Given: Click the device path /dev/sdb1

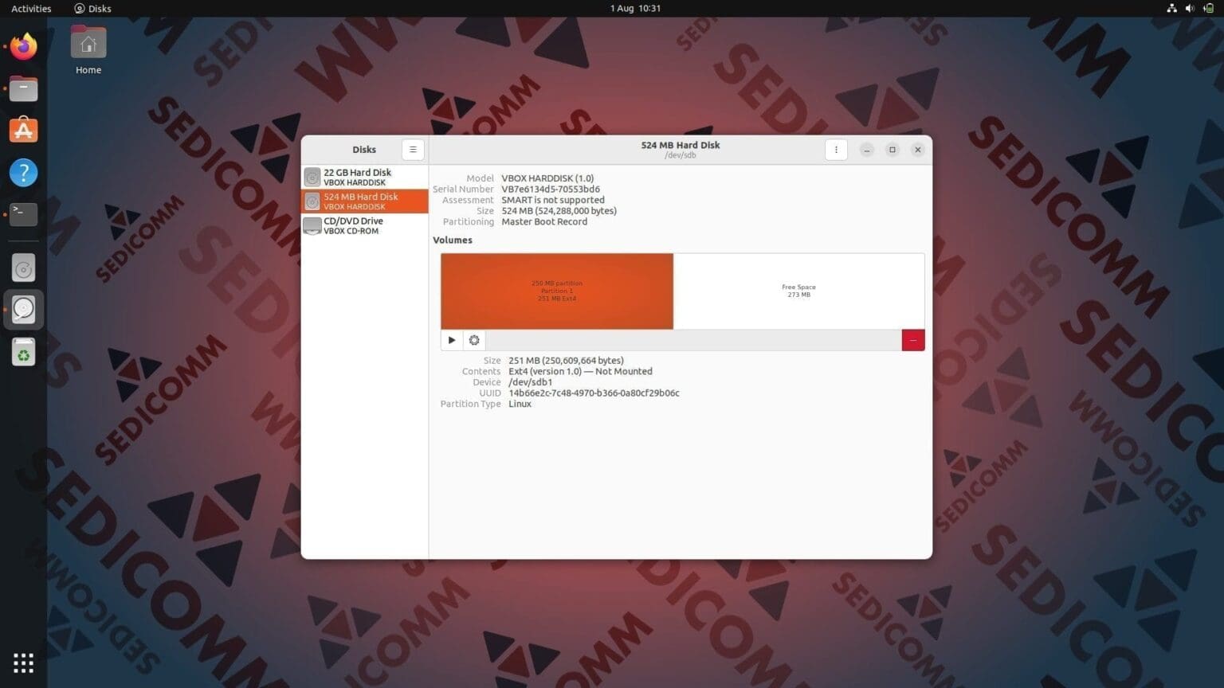Looking at the screenshot, I should [530, 382].
